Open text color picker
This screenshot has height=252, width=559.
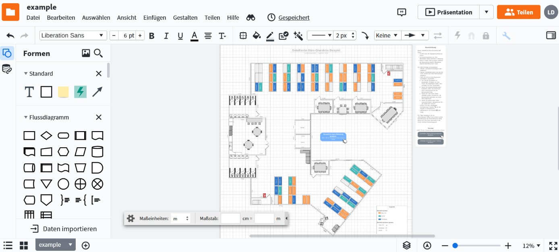[194, 36]
